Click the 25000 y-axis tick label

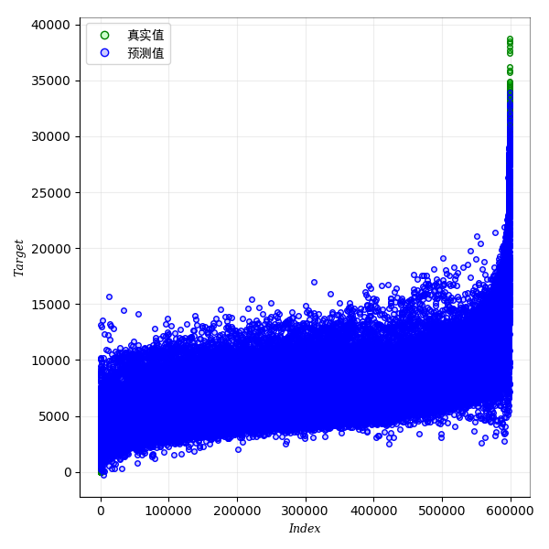click(x=52, y=192)
